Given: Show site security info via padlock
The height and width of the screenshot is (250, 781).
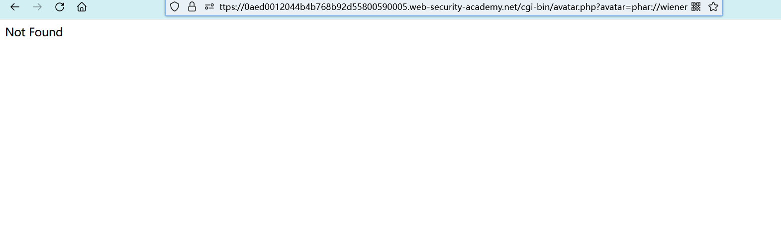Looking at the screenshot, I should 192,7.
